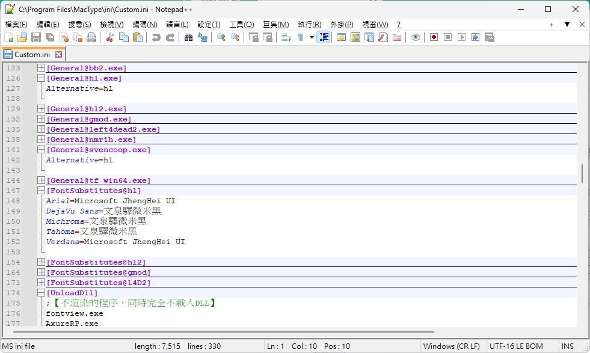Toggle Show All Characters pilcrow icon
590x353 pixels.
coord(300,37)
